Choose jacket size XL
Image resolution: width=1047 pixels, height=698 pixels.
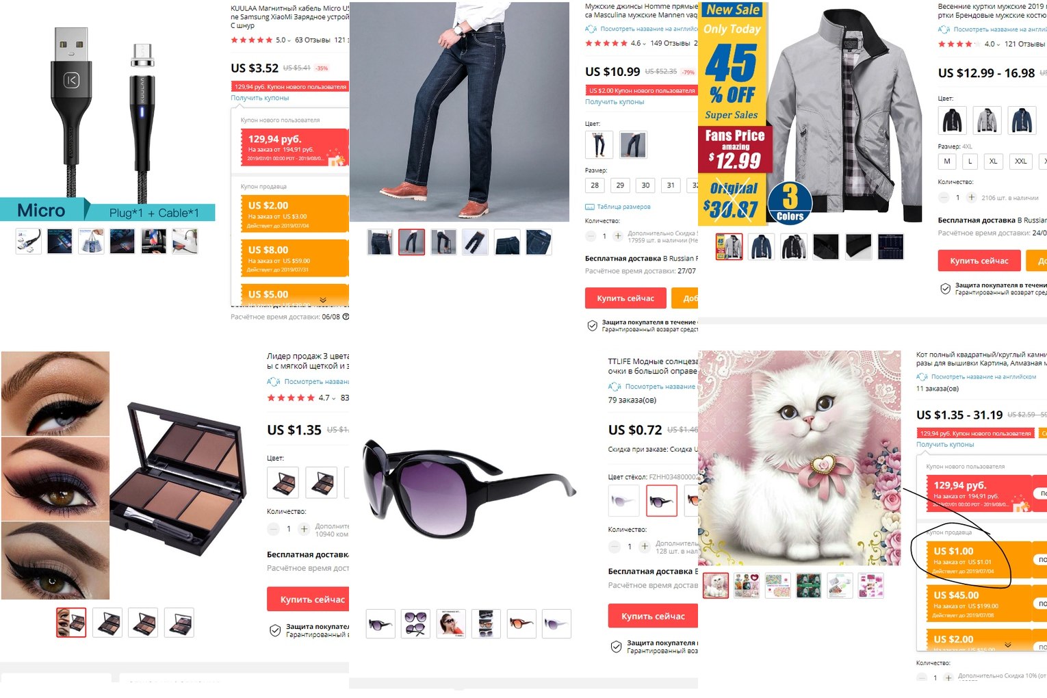coord(993,161)
